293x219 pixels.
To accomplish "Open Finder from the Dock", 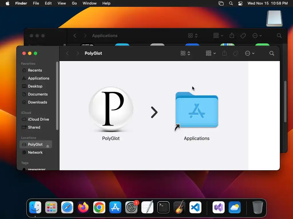I will tap(35, 207).
